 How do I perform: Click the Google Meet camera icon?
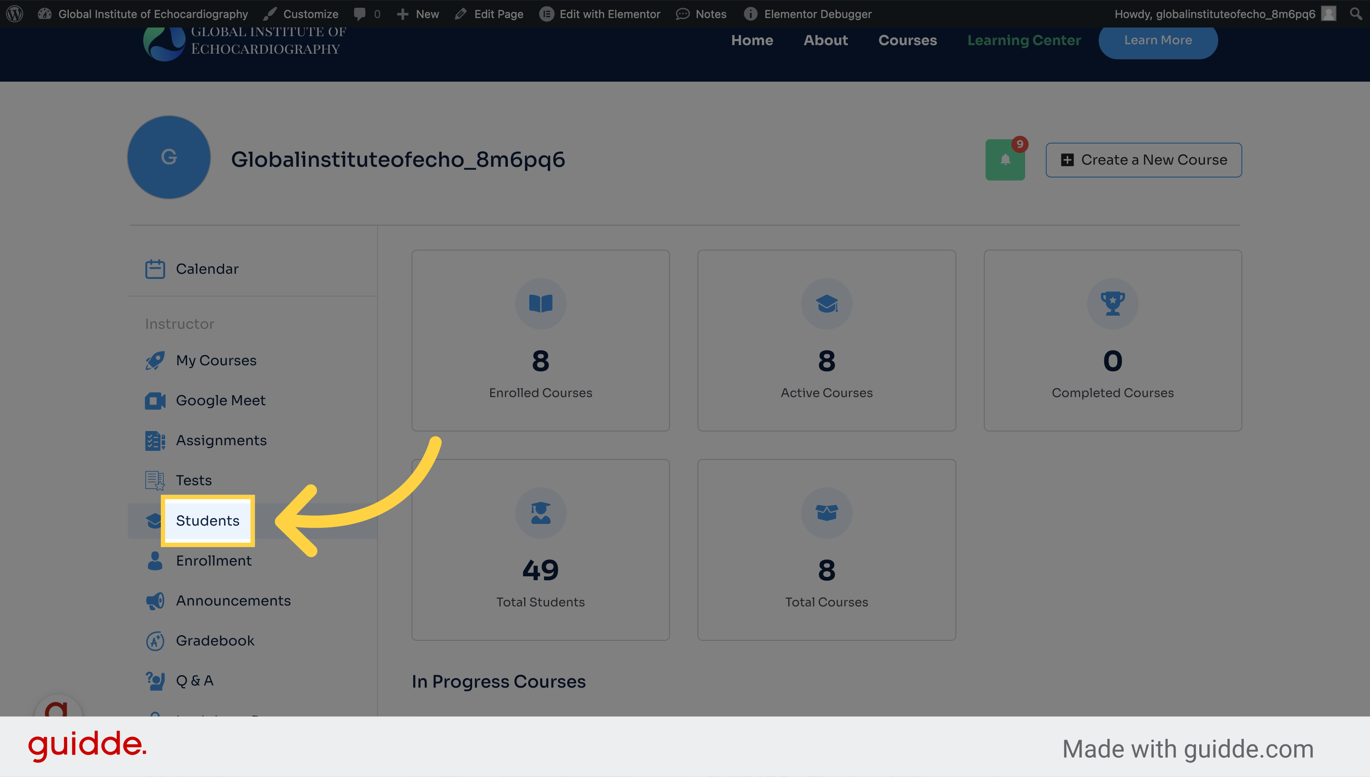[x=155, y=401]
